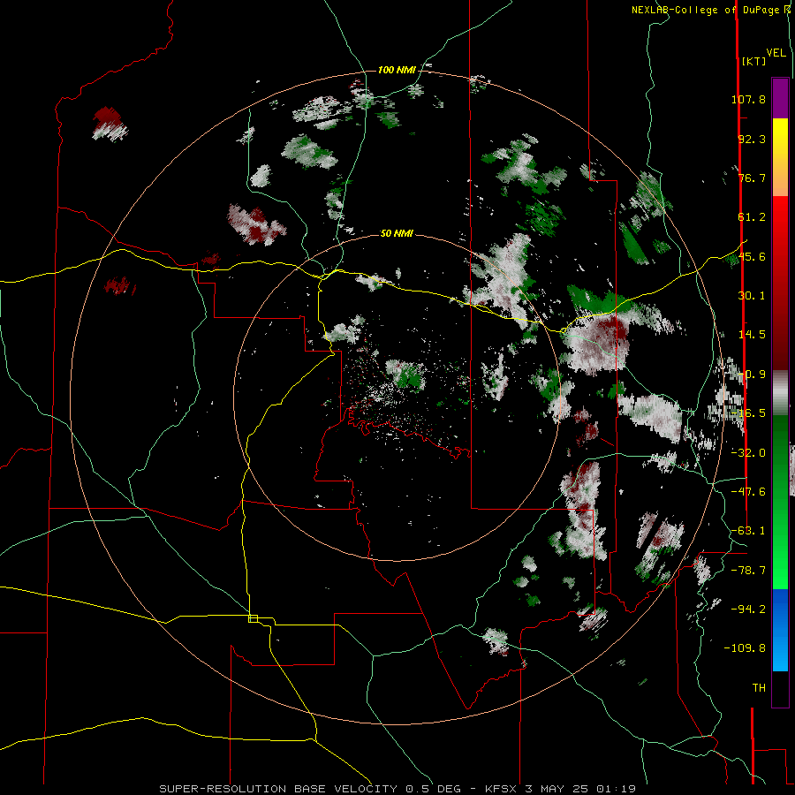Click the 76.7 legend value
Screen dimensions: 795x795
pyautogui.click(x=752, y=178)
